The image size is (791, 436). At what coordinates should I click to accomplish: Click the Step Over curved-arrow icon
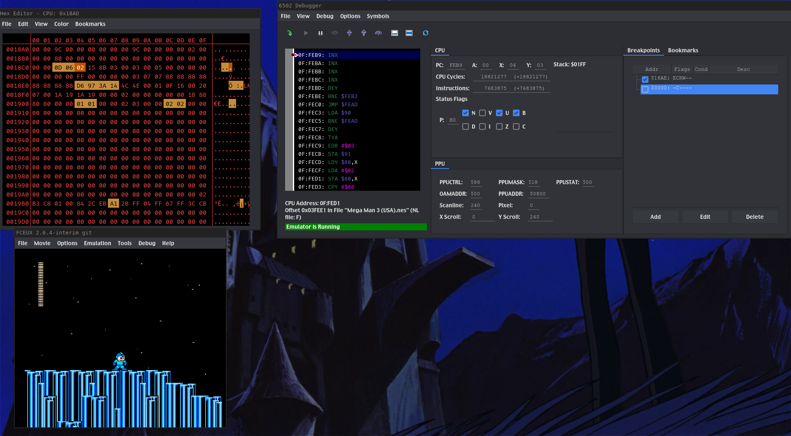(x=378, y=33)
